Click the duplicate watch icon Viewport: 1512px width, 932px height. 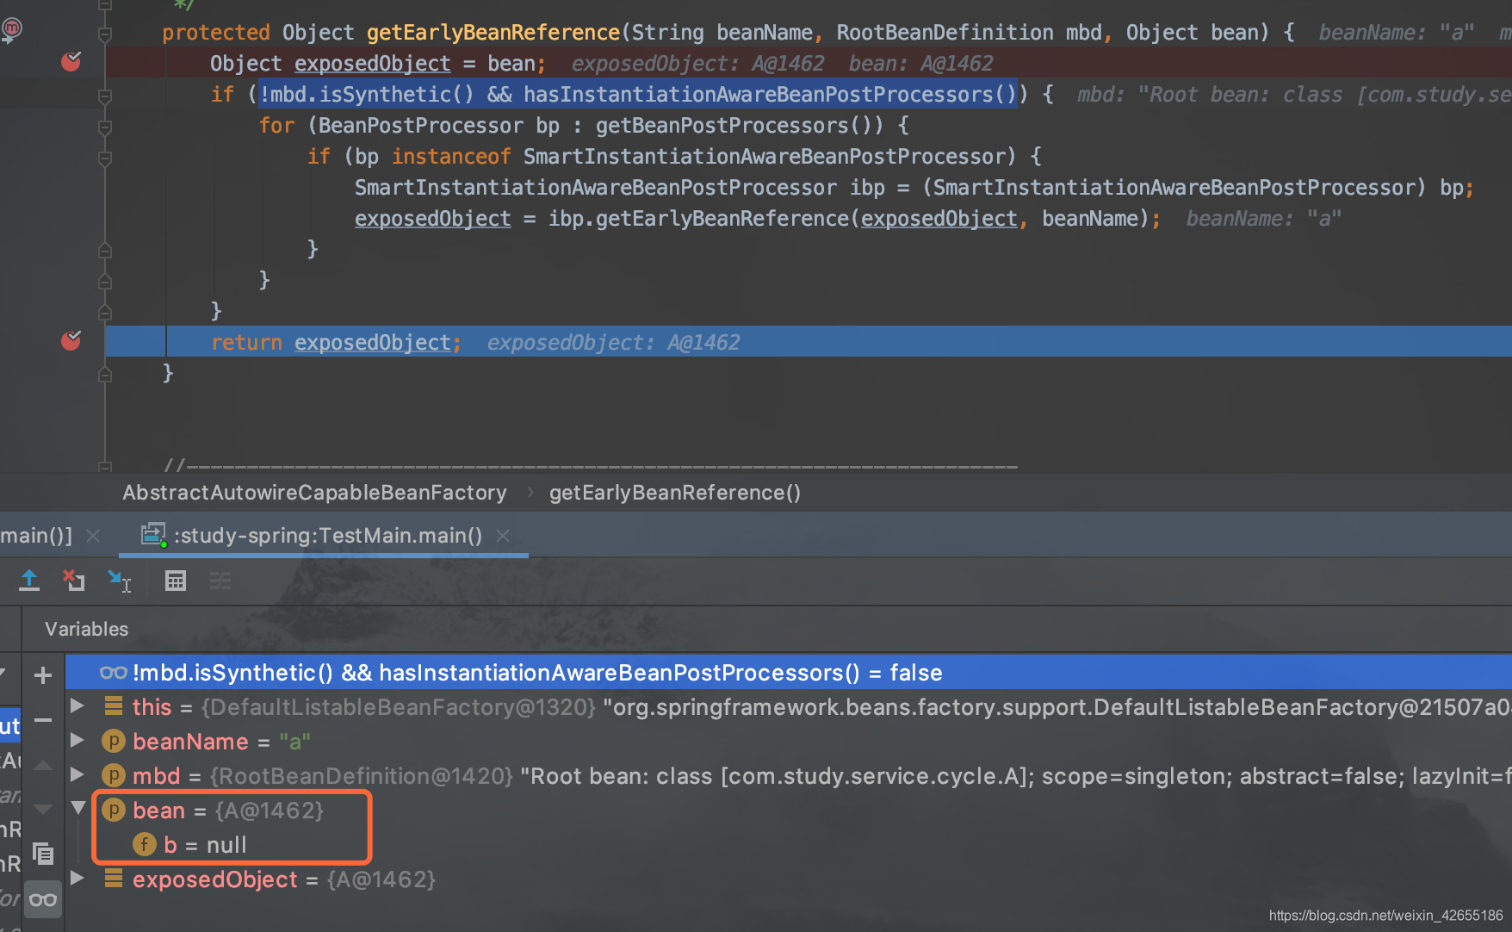pyautogui.click(x=43, y=854)
